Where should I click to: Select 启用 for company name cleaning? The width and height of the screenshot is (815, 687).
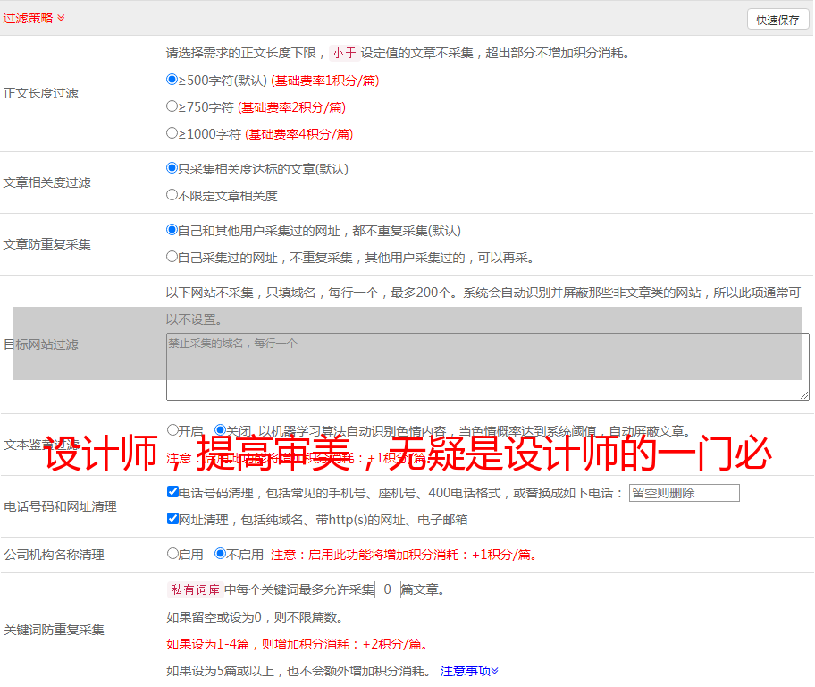click(x=172, y=553)
